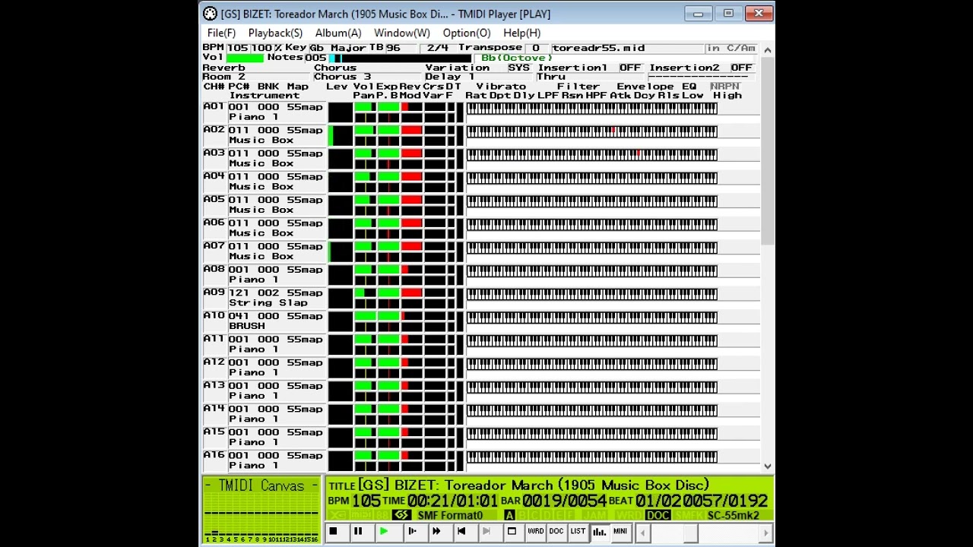
Task: Toggle Insertion1 OFF indicator
Action: [630, 68]
